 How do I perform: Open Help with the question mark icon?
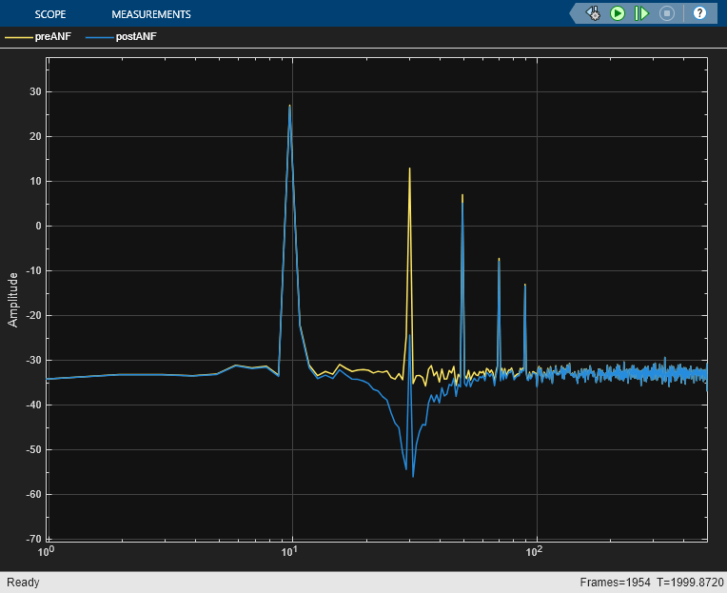(x=699, y=13)
